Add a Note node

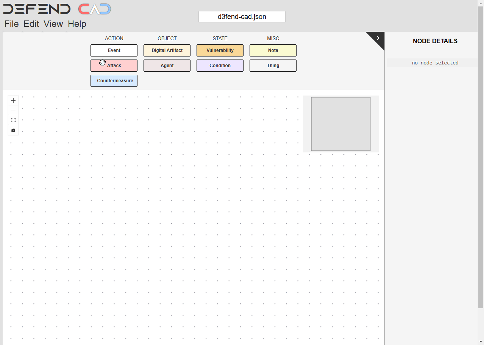coord(273,50)
